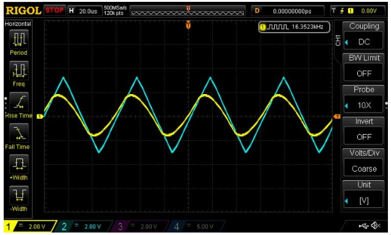Pick the +Width measurement icon
Image resolution: width=391 pixels, height=235 pixels.
19,164
